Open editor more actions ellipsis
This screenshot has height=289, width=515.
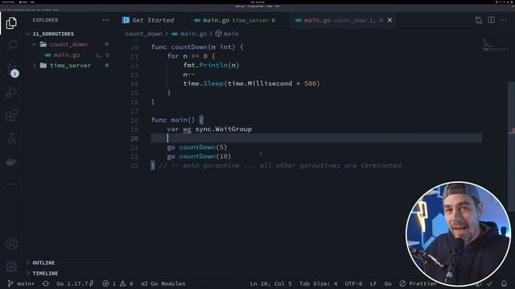point(504,20)
